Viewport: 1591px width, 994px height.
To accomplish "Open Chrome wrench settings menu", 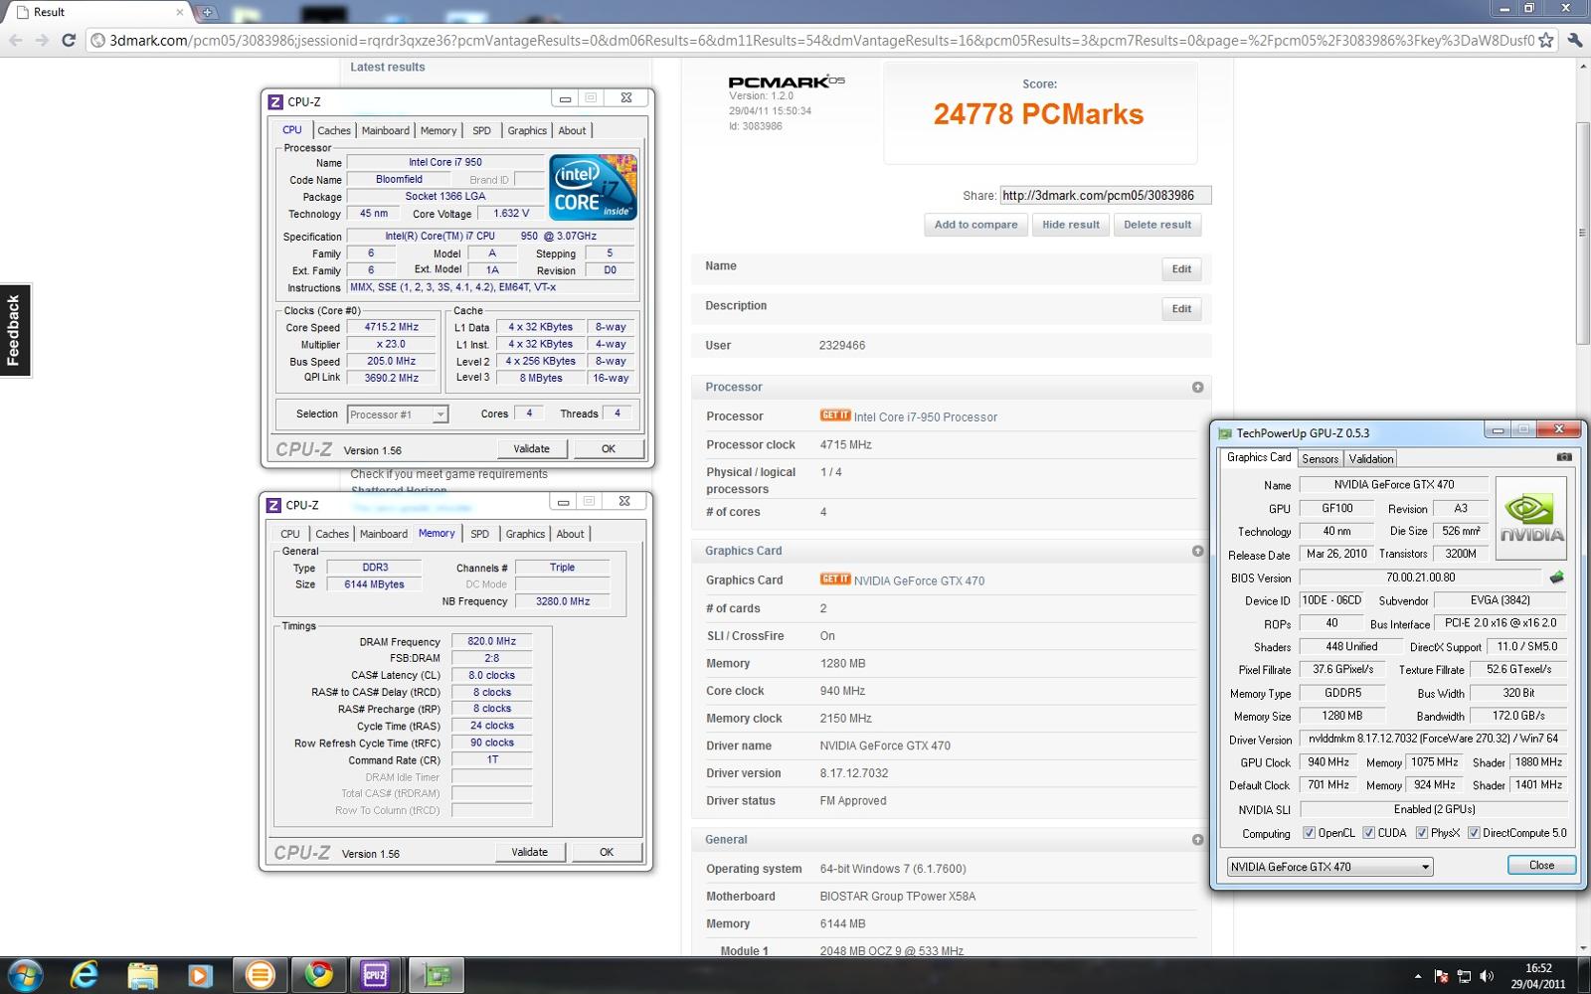I will pyautogui.click(x=1575, y=41).
